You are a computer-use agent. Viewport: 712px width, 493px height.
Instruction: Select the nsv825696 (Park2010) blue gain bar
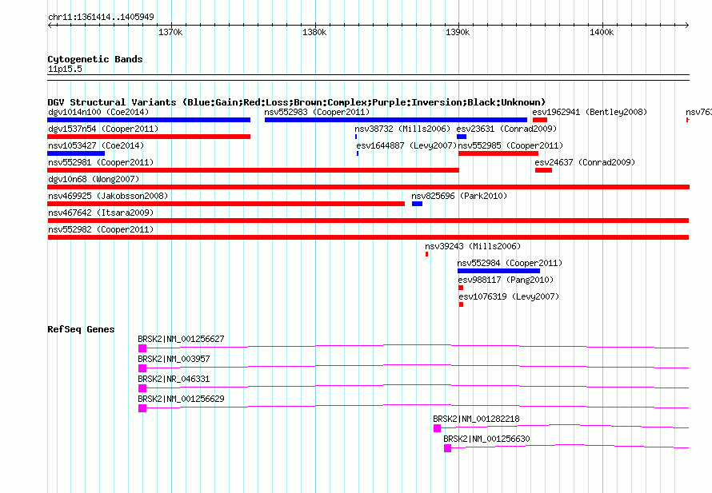(x=417, y=204)
